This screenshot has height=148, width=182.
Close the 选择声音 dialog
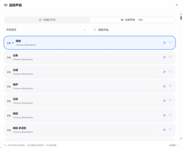[x=177, y=5]
